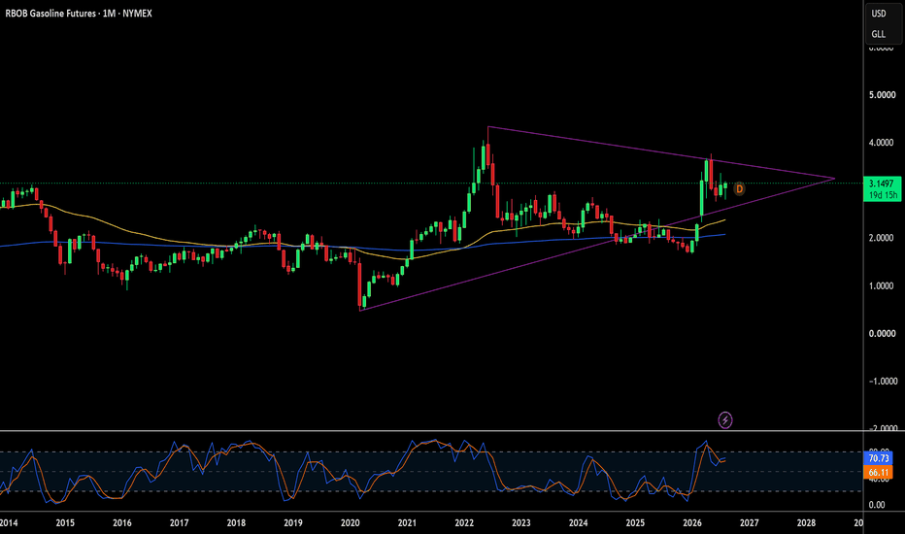Click the 2022 label on time axis
The width and height of the screenshot is (905, 534).
pyautogui.click(x=464, y=523)
